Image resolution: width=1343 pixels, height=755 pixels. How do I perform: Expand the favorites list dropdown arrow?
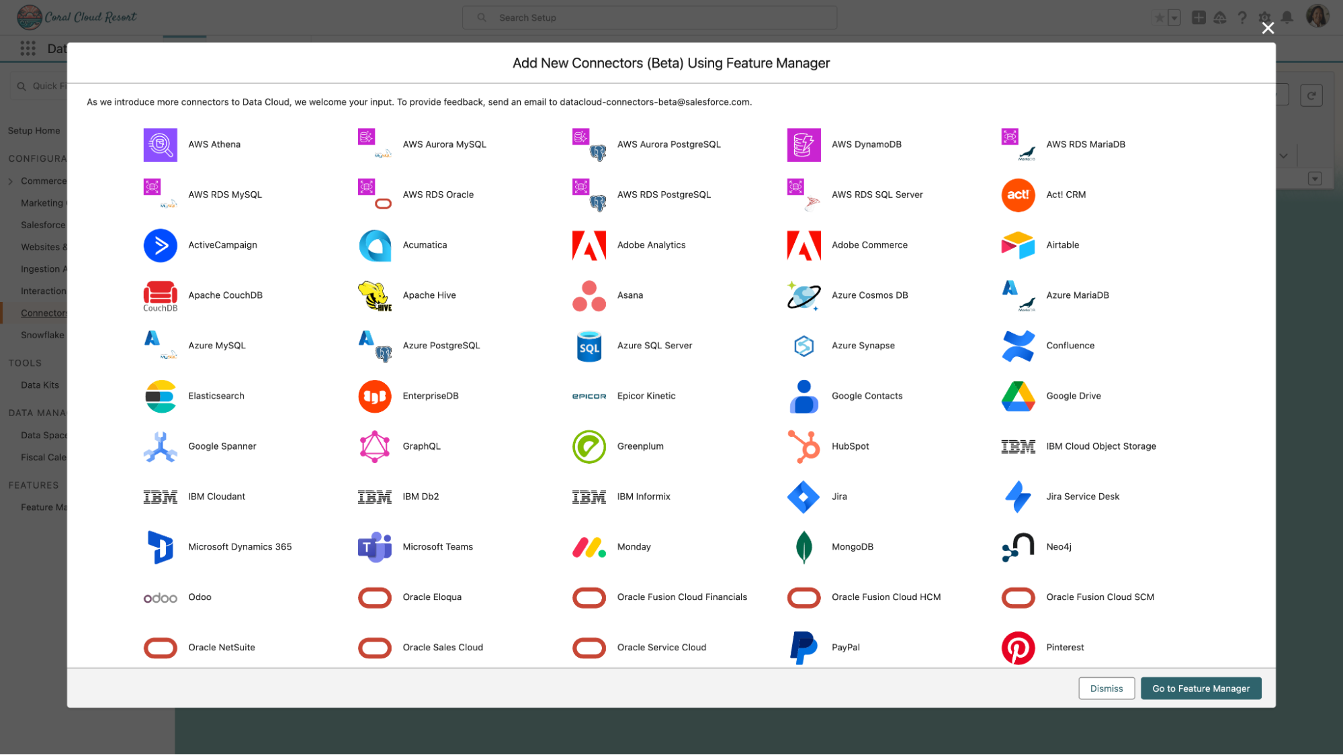pos(1174,18)
